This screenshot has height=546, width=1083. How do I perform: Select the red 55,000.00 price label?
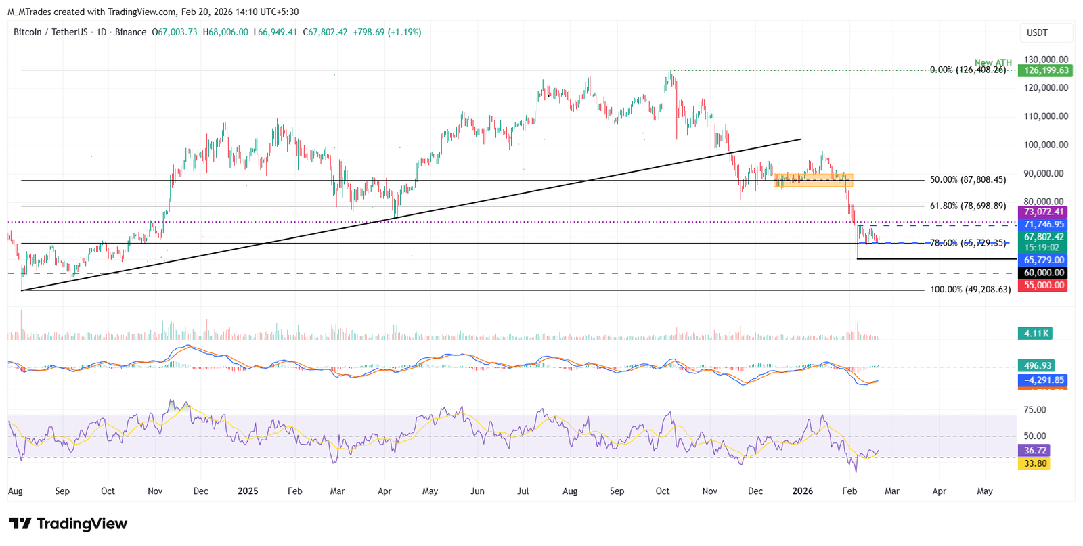point(1043,286)
